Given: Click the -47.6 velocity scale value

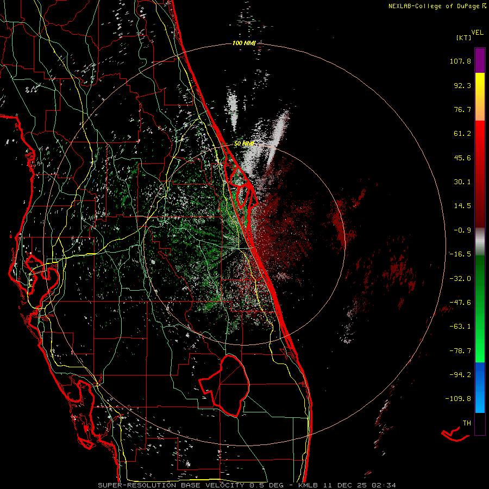Looking at the screenshot, I should 460,303.
